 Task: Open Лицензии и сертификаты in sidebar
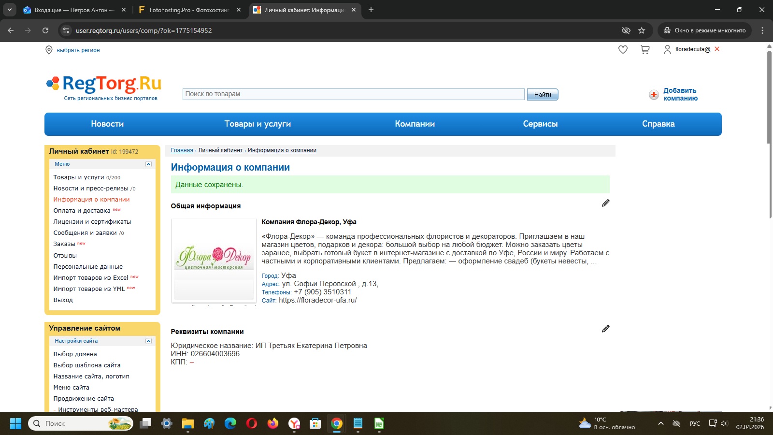(92, 222)
